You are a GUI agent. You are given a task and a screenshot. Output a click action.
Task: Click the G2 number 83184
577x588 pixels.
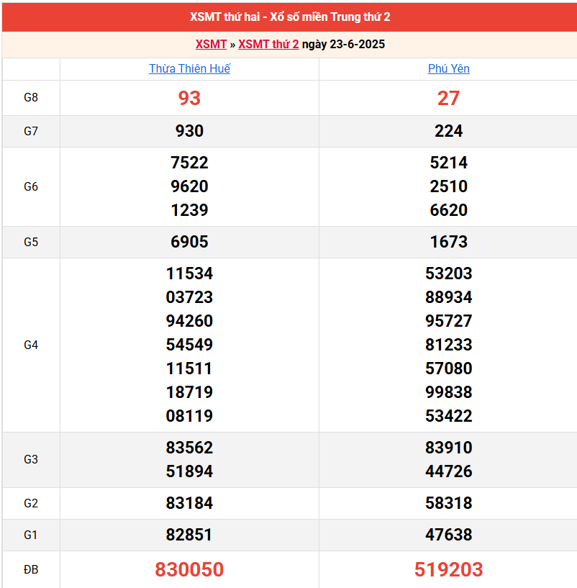coord(189,503)
